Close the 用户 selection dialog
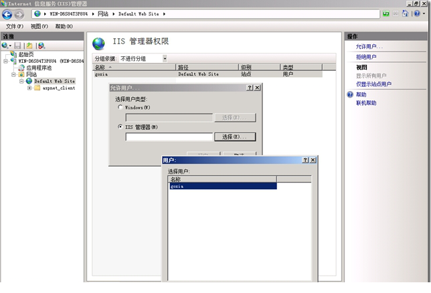Screen dimensions: 431x293 [313, 160]
